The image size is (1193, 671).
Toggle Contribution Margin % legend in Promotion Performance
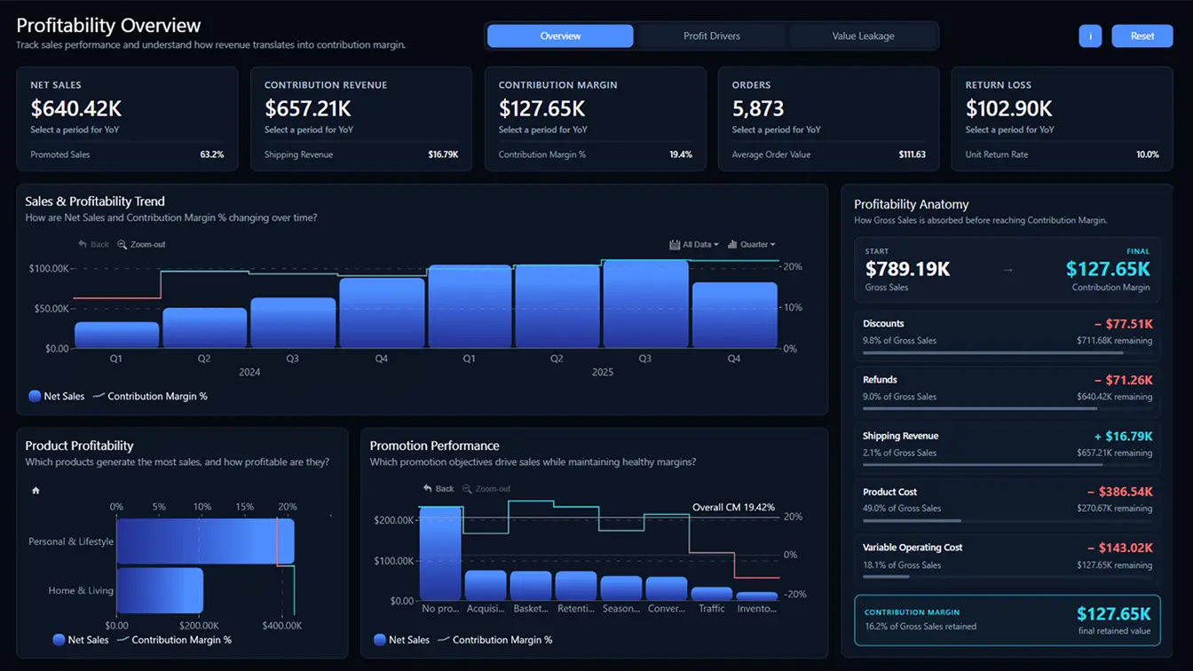(494, 640)
